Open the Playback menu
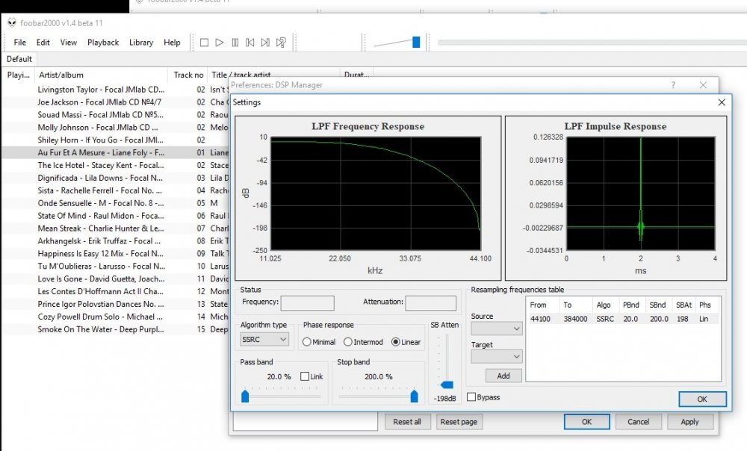This screenshot has width=747, height=451. 103,43
